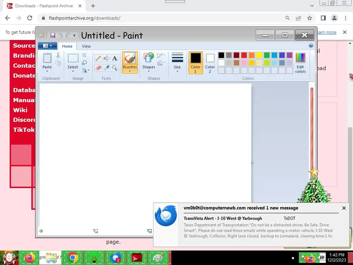Expand the Paste dropdown arrow
The image size is (353, 265).
pyautogui.click(x=47, y=71)
